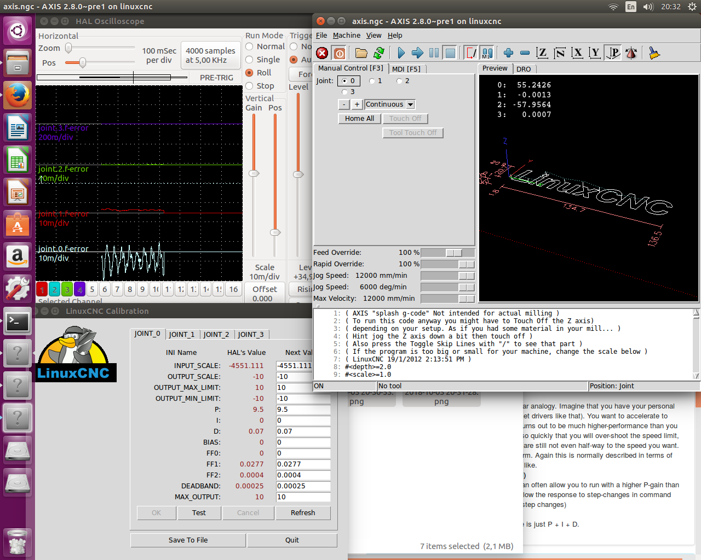701x560 pixels.
Task: Toggle the Emergency Stop icon in AXIS
Action: tap(322, 53)
